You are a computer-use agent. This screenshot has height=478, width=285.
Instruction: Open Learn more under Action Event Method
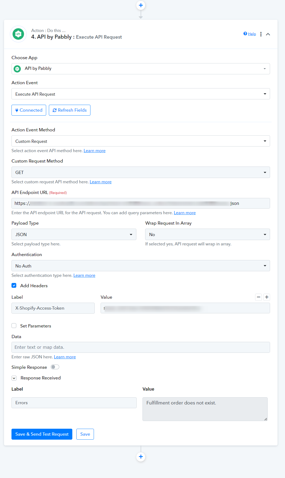click(94, 151)
